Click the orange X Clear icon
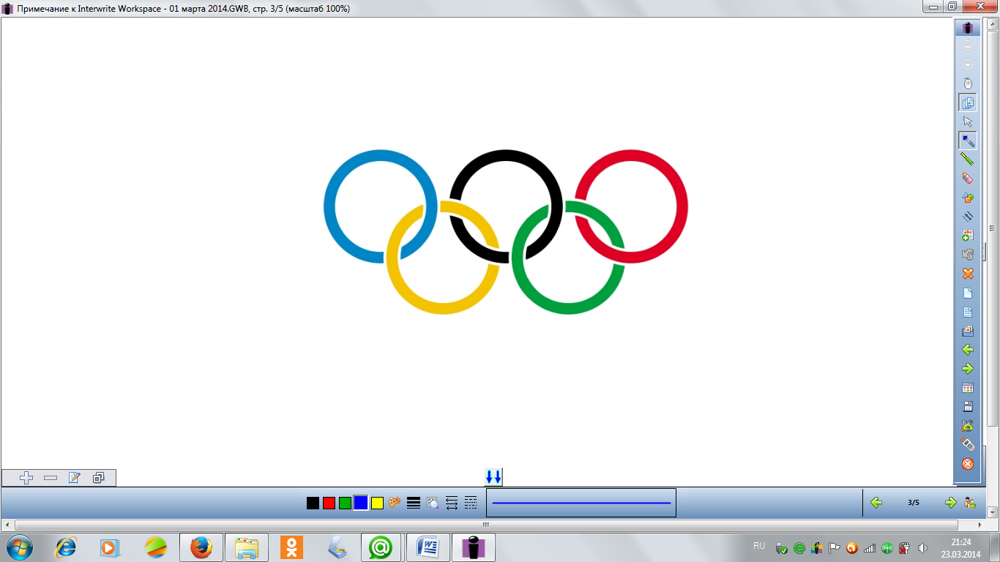The image size is (1000, 562). click(968, 274)
